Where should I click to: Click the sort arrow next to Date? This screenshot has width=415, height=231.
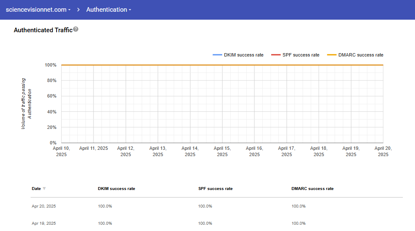coord(44,189)
